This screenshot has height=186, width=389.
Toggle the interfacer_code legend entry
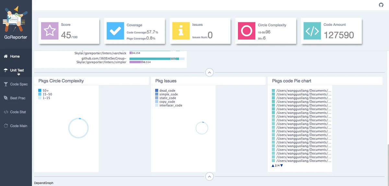pyautogui.click(x=169, y=105)
